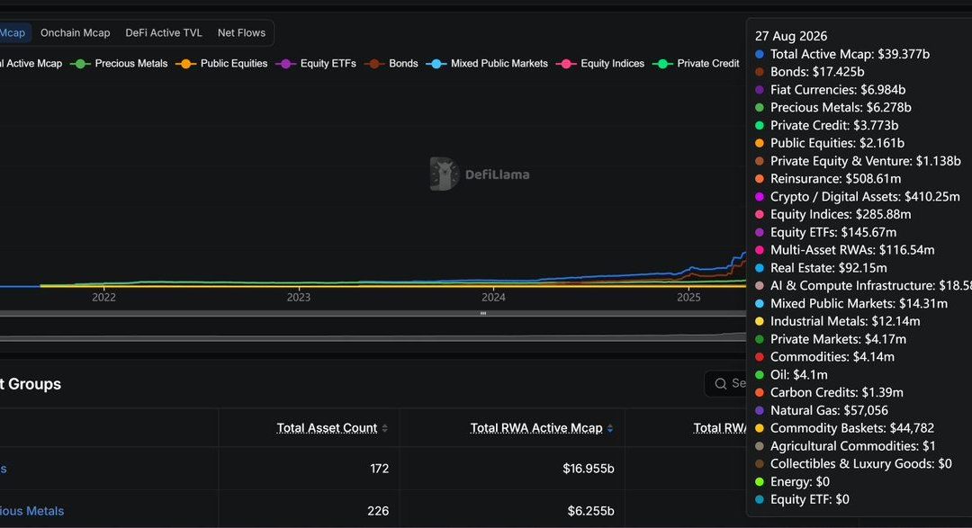Open the Metals link in the table
The width and height of the screenshot is (972, 528).
click(x=32, y=511)
